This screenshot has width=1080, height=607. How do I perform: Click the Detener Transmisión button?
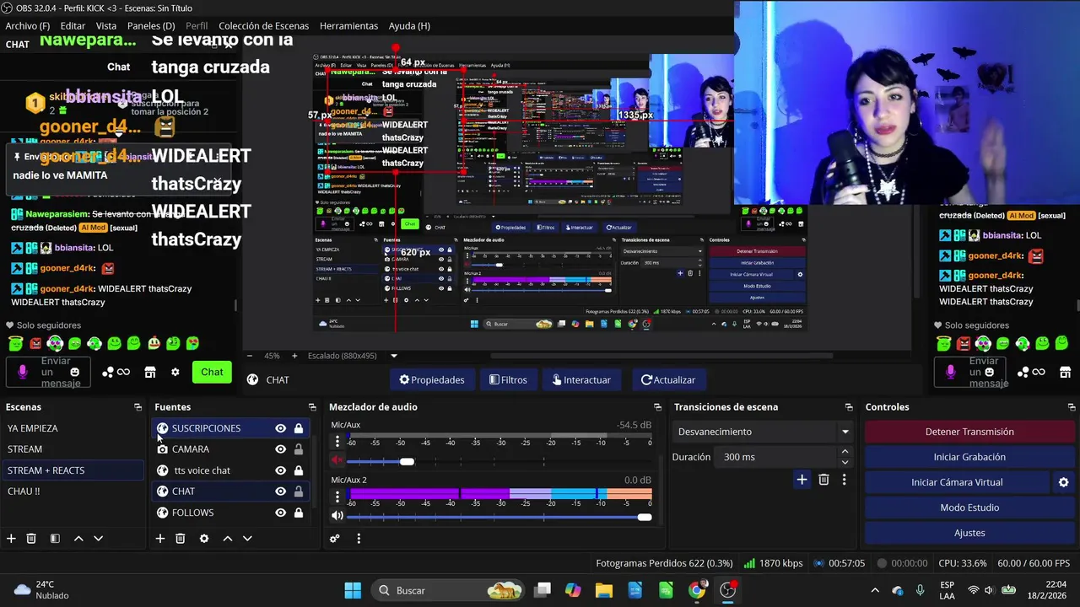tap(969, 432)
